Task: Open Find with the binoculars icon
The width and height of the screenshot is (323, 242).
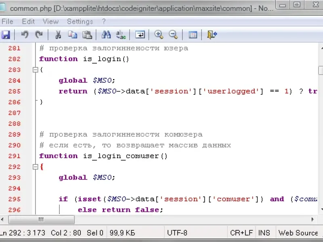Action: point(106,35)
